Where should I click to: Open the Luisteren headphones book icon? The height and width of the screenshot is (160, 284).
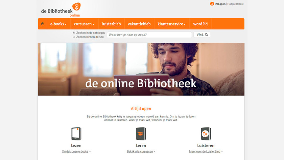[206, 134]
